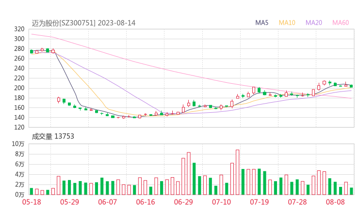Click the 05-18 date label
Image resolution: width=359 pixels, height=213 pixels.
tap(32, 202)
